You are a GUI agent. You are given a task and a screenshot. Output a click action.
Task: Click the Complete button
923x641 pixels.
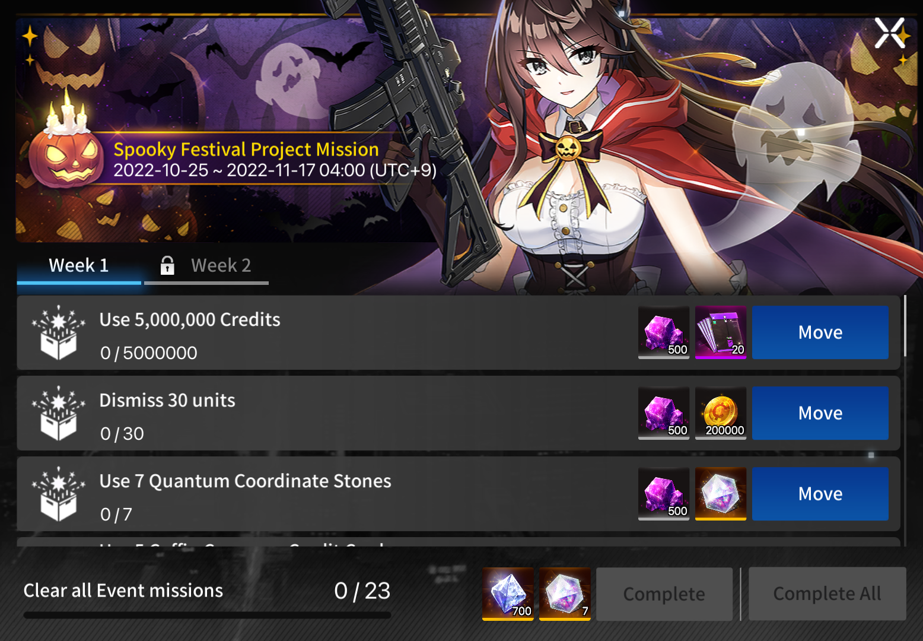pyautogui.click(x=664, y=594)
